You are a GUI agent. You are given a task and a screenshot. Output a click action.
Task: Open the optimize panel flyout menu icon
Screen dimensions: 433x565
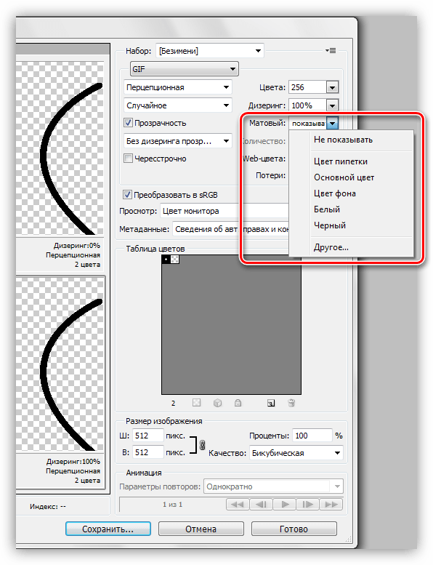[331, 51]
